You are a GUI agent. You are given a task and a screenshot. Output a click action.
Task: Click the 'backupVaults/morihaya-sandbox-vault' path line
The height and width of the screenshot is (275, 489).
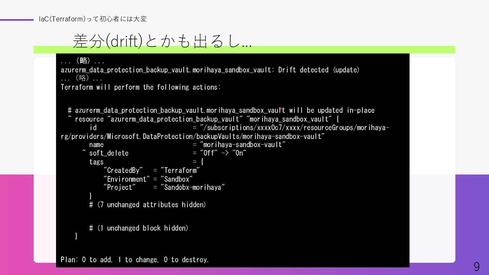[193, 136]
